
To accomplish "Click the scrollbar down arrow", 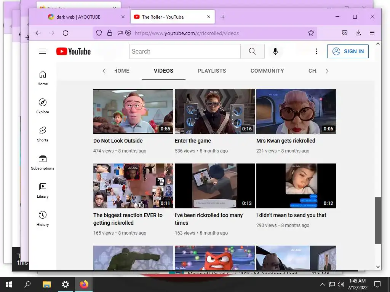I will coord(378,267).
